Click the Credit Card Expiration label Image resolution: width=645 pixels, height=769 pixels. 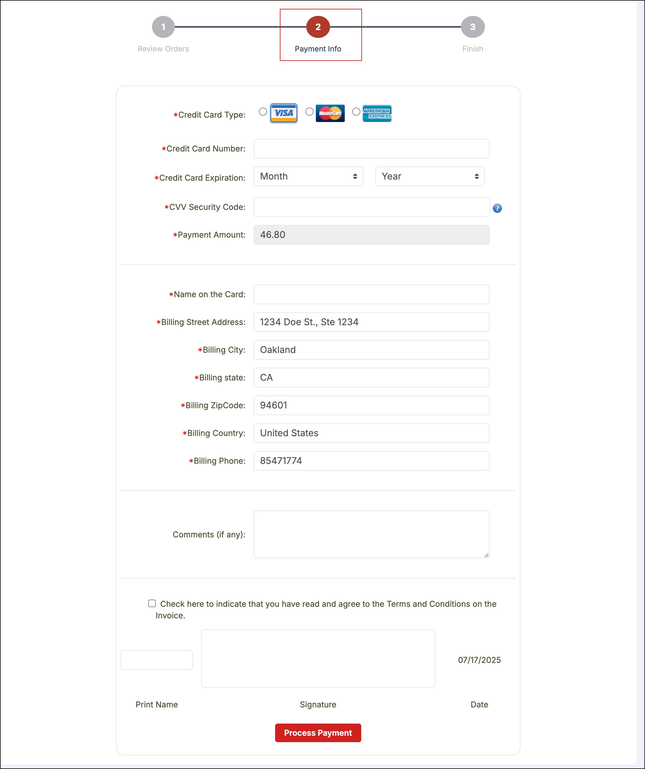[x=200, y=178]
